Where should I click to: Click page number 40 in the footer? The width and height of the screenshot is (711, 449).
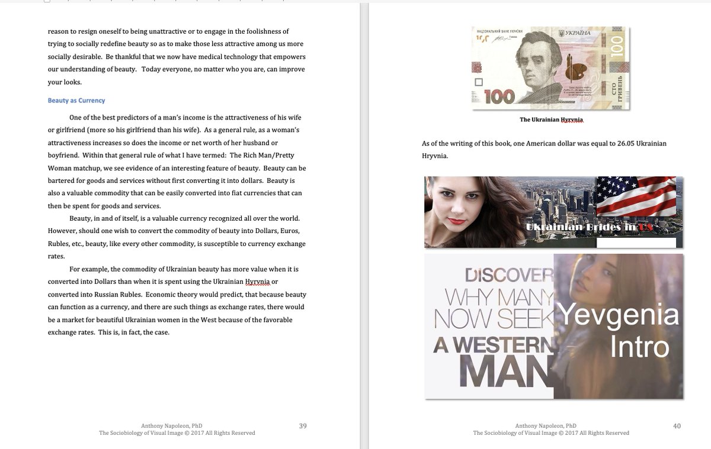click(x=677, y=426)
